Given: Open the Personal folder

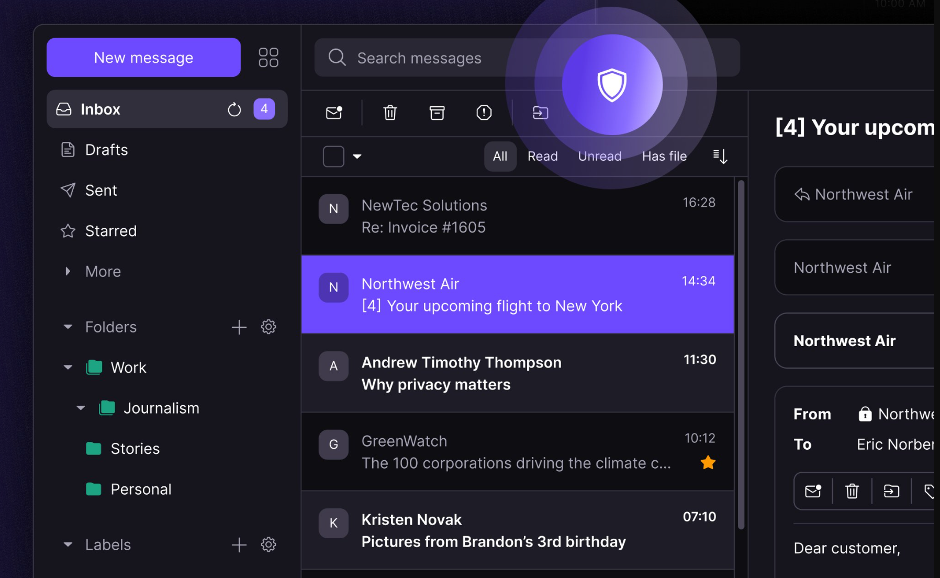Looking at the screenshot, I should [x=141, y=489].
